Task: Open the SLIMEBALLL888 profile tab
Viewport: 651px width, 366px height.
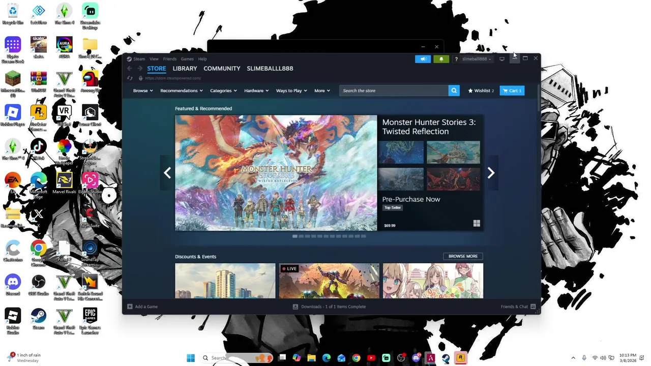Action: (x=270, y=69)
